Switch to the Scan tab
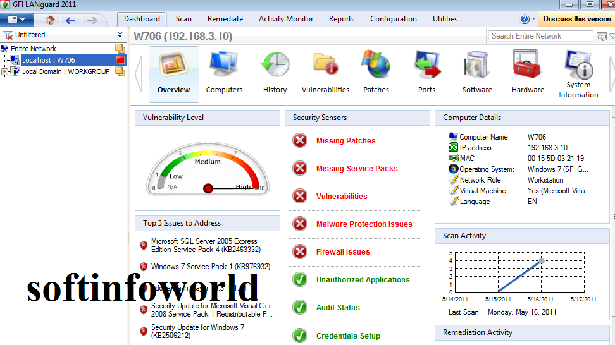The height and width of the screenshot is (345, 615). coord(183,19)
